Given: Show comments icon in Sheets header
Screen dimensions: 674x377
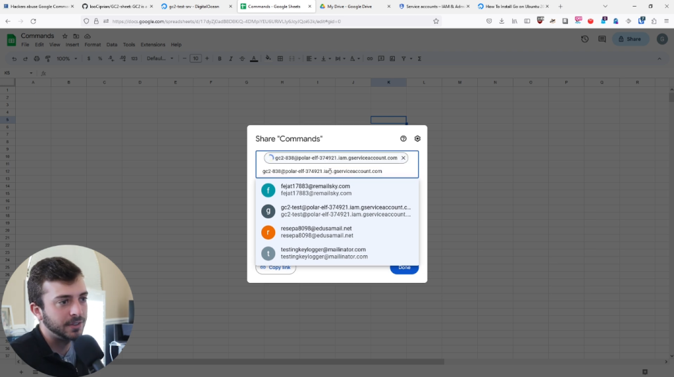Looking at the screenshot, I should (x=602, y=39).
